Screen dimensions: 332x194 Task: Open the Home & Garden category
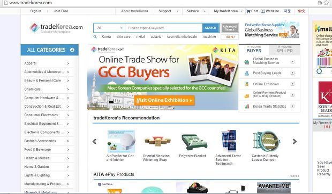tap(36, 167)
